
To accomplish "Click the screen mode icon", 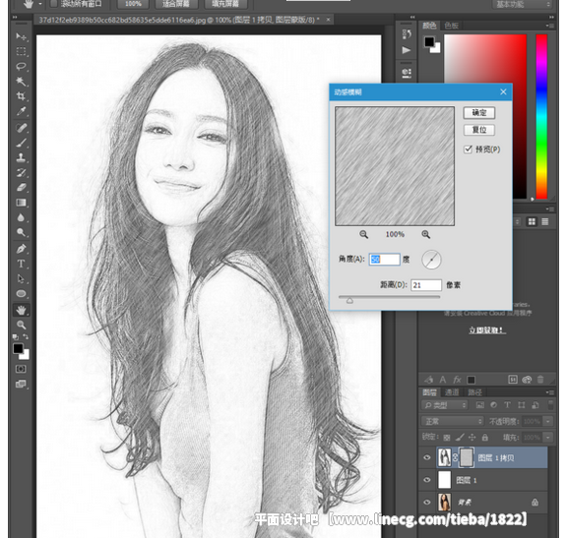I will [x=21, y=385].
